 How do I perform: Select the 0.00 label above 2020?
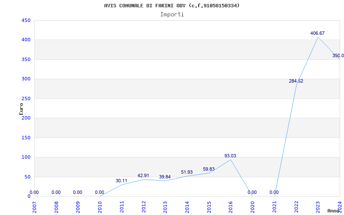[252, 192]
